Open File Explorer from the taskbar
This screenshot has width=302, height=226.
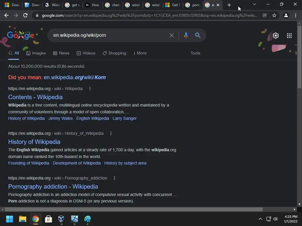click(x=22, y=219)
